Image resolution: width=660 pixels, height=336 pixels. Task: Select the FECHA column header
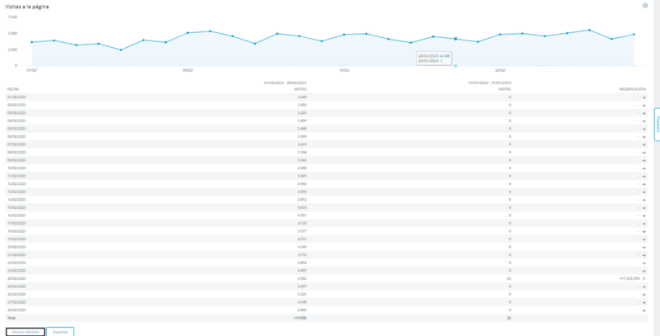point(12,89)
